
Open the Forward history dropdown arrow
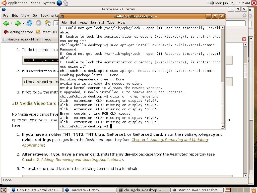pos(24,24)
